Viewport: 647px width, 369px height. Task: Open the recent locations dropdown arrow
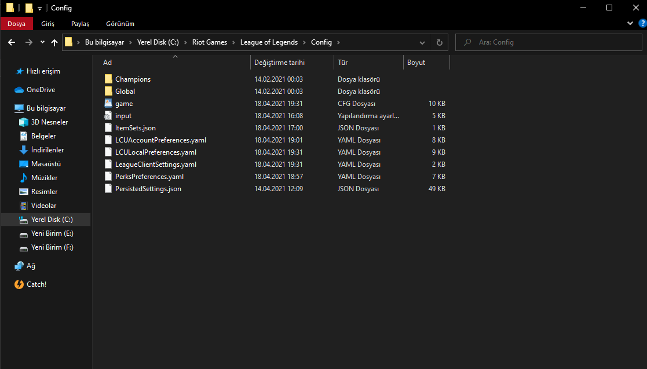42,42
